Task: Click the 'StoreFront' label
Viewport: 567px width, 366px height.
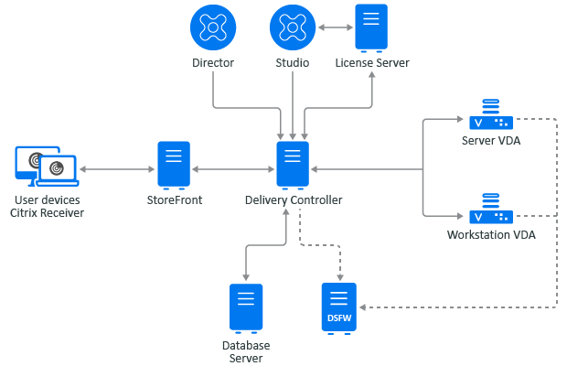Action: click(x=175, y=200)
